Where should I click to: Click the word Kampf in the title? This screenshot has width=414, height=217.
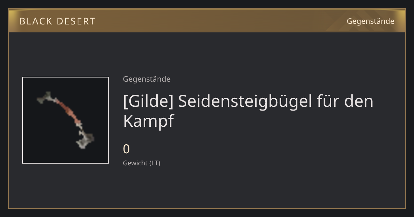[x=148, y=121]
